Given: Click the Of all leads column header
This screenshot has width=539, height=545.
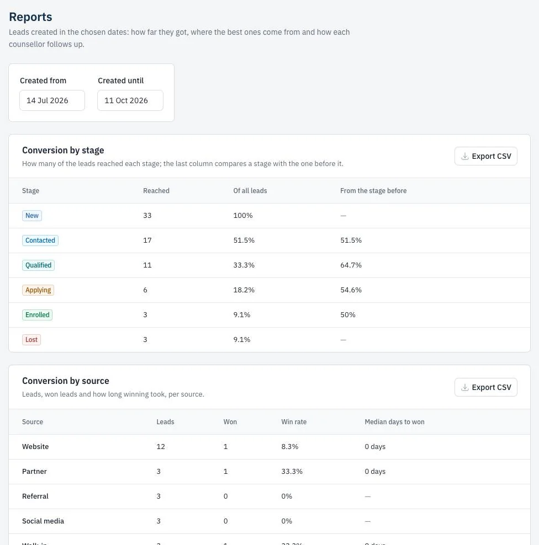Looking at the screenshot, I should tap(250, 191).
